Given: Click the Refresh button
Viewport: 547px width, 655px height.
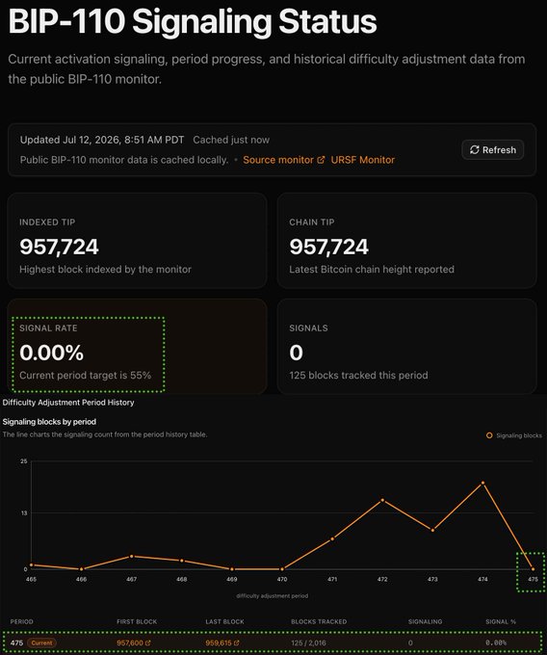Looking at the screenshot, I should (493, 149).
